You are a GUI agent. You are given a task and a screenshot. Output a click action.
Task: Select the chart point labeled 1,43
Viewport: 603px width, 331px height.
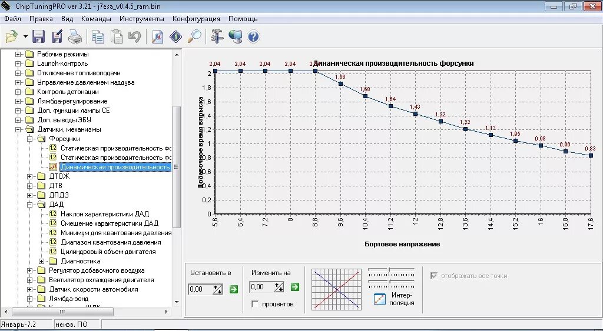tap(415, 113)
